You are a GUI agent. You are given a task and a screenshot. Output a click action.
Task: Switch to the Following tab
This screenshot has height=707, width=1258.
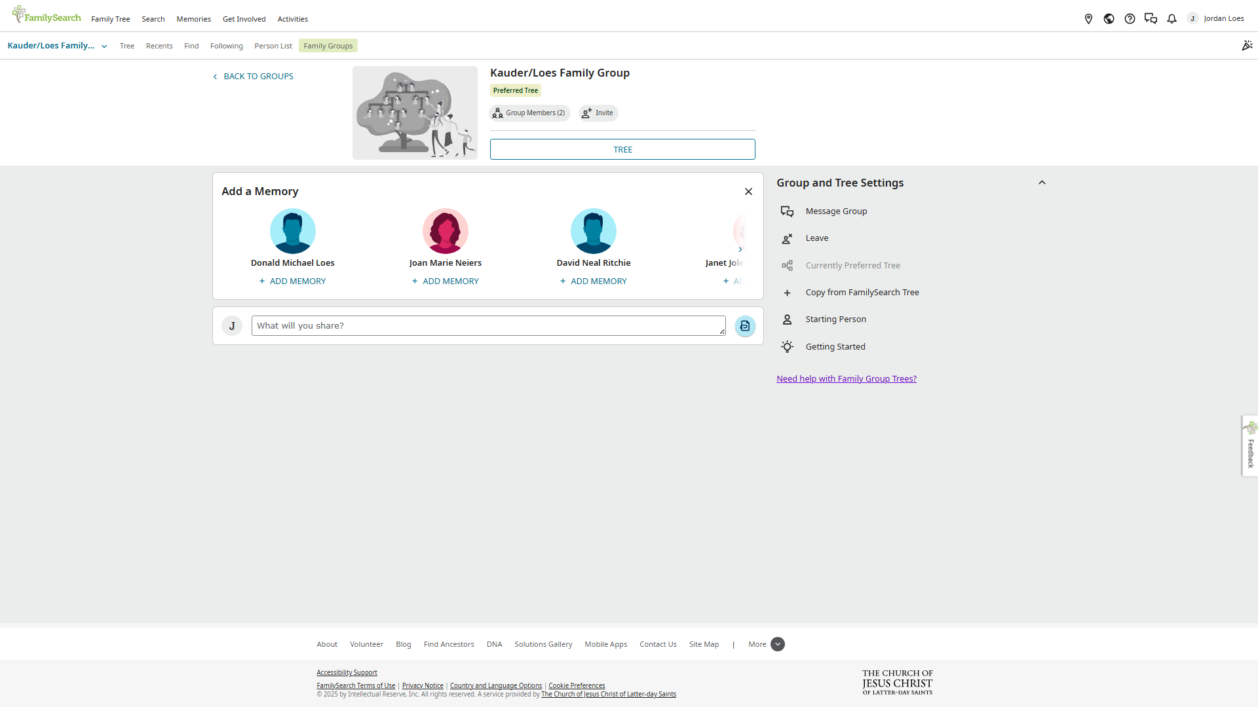tap(227, 46)
